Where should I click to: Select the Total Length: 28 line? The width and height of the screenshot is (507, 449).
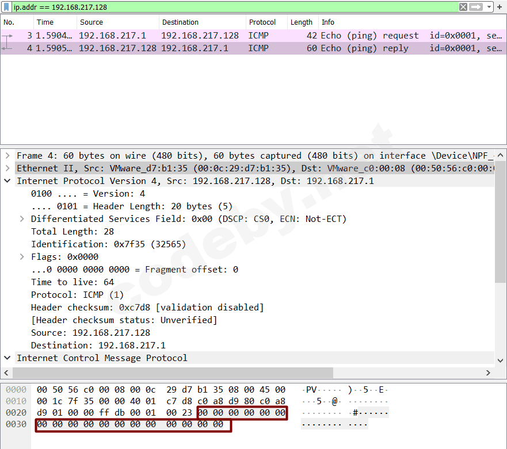73,232
